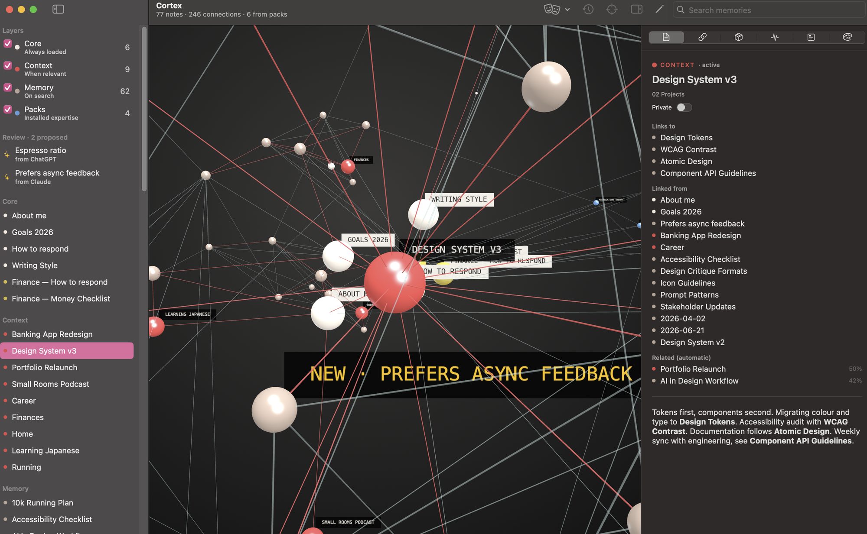Click the Finances node label in graph
The height and width of the screenshot is (534, 867).
point(361,160)
